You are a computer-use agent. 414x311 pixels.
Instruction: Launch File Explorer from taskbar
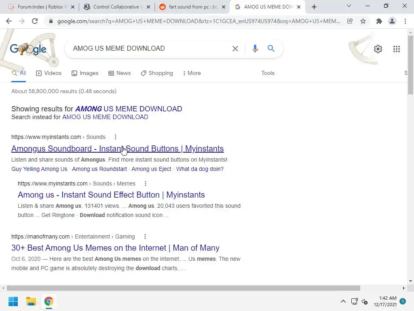[x=31, y=301]
